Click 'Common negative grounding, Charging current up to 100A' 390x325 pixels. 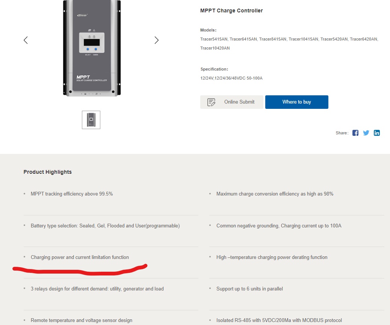coord(279,226)
